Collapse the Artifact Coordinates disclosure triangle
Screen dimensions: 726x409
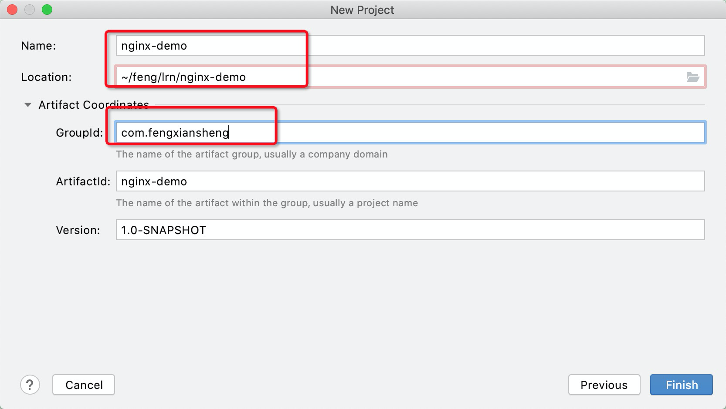[28, 105]
